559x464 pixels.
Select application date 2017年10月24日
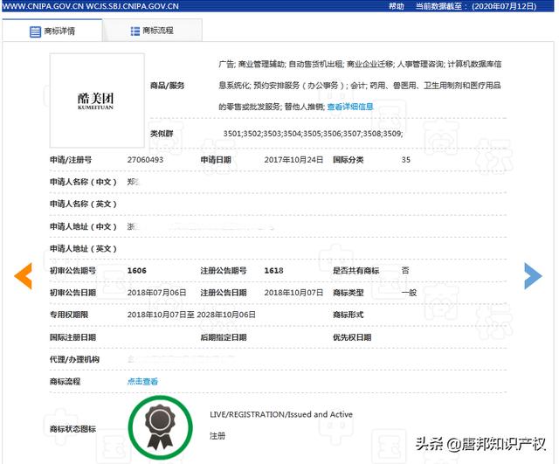coord(293,160)
